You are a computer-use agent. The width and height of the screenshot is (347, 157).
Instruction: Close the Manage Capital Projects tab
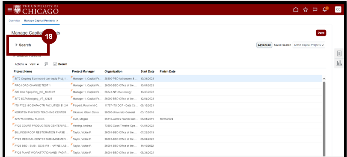(57, 21)
